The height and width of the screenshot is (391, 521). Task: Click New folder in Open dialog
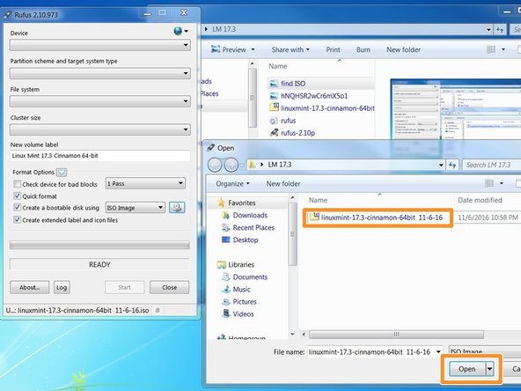[x=283, y=183]
